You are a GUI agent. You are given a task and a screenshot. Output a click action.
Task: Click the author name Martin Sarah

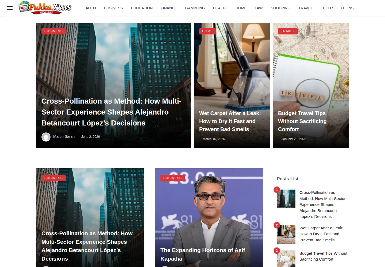tap(64, 136)
